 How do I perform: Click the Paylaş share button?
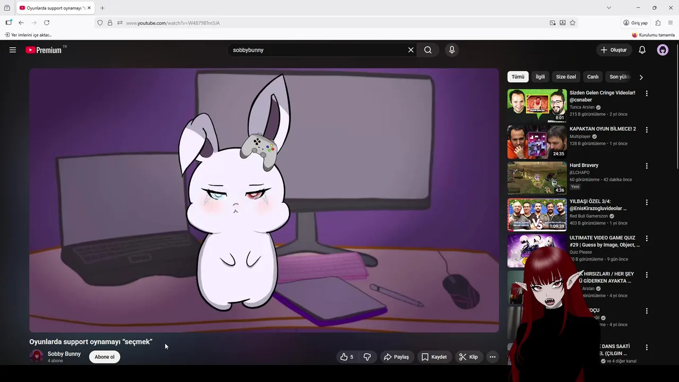point(396,357)
